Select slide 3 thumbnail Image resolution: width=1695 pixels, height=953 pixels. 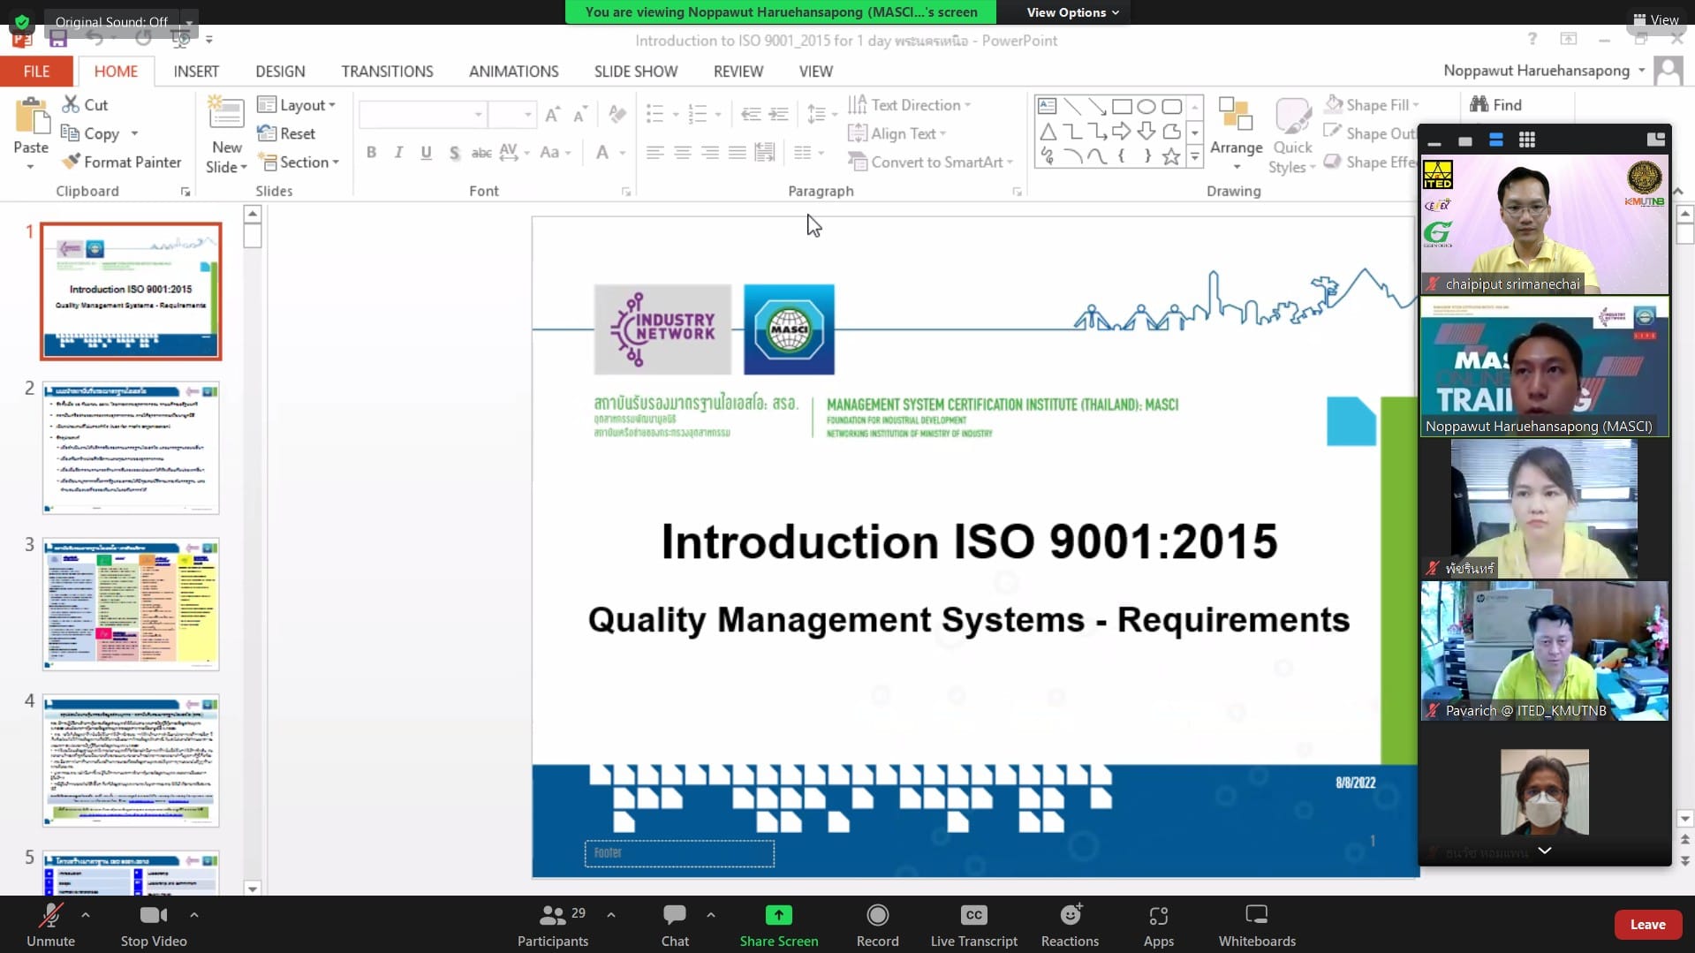click(x=131, y=604)
